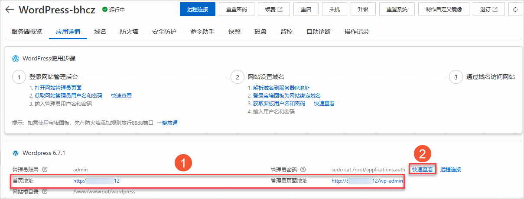This screenshot has width=524, height=199.
Task: Click the refresh icon button at top right
Action: tap(515, 9)
